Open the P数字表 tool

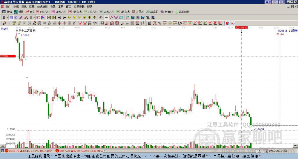tap(75, 12)
